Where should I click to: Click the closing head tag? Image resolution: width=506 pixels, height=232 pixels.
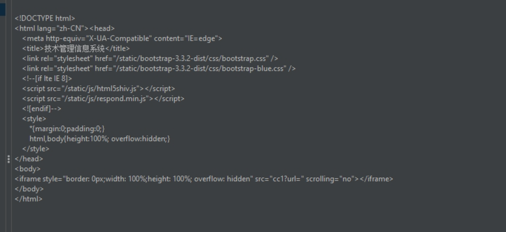click(29, 159)
